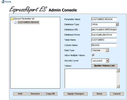
Task: Click the Values list scroll down arrow
Action: point(118,86)
